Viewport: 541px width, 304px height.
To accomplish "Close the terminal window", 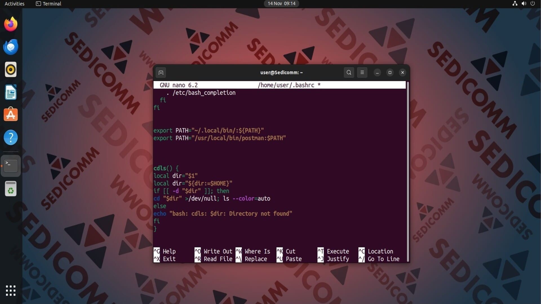I will [x=402, y=73].
